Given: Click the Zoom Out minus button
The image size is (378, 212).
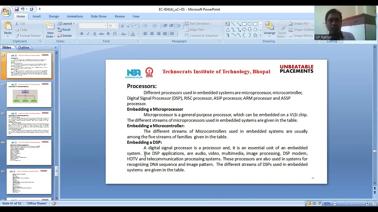Looking at the screenshot, I should pos(335,203).
